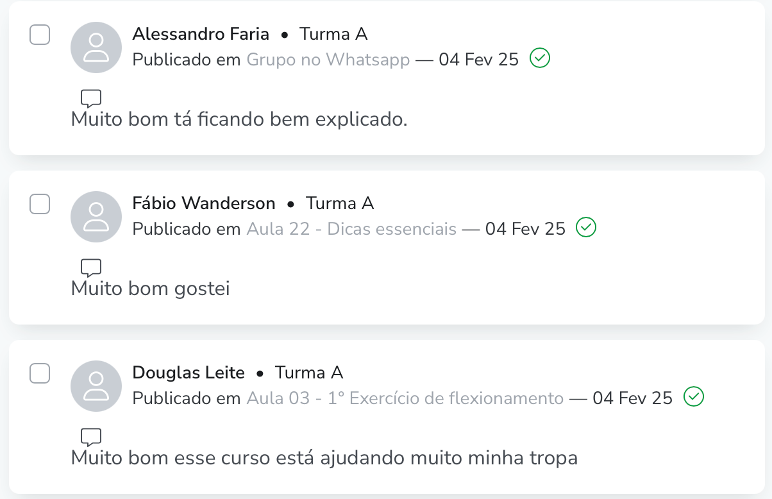Tick the checkbox for Douglas Leite's comment
772x499 pixels.
[40, 374]
